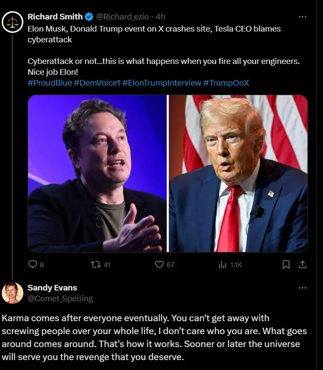Click Sandy Evans' profile picture
The image size is (323, 370).
tap(13, 293)
